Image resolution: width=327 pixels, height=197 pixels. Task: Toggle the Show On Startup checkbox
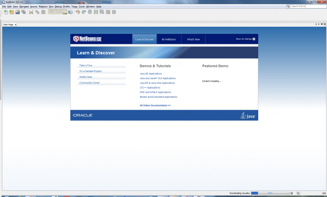(x=254, y=39)
